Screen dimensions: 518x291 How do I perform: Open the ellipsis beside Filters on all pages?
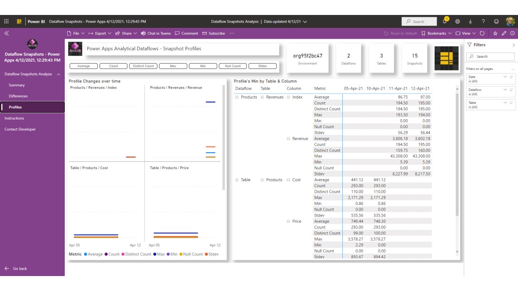[513, 69]
